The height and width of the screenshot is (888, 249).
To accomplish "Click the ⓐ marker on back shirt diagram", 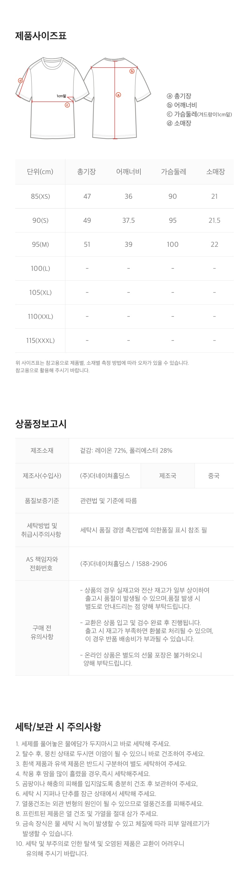I will 118,95.
